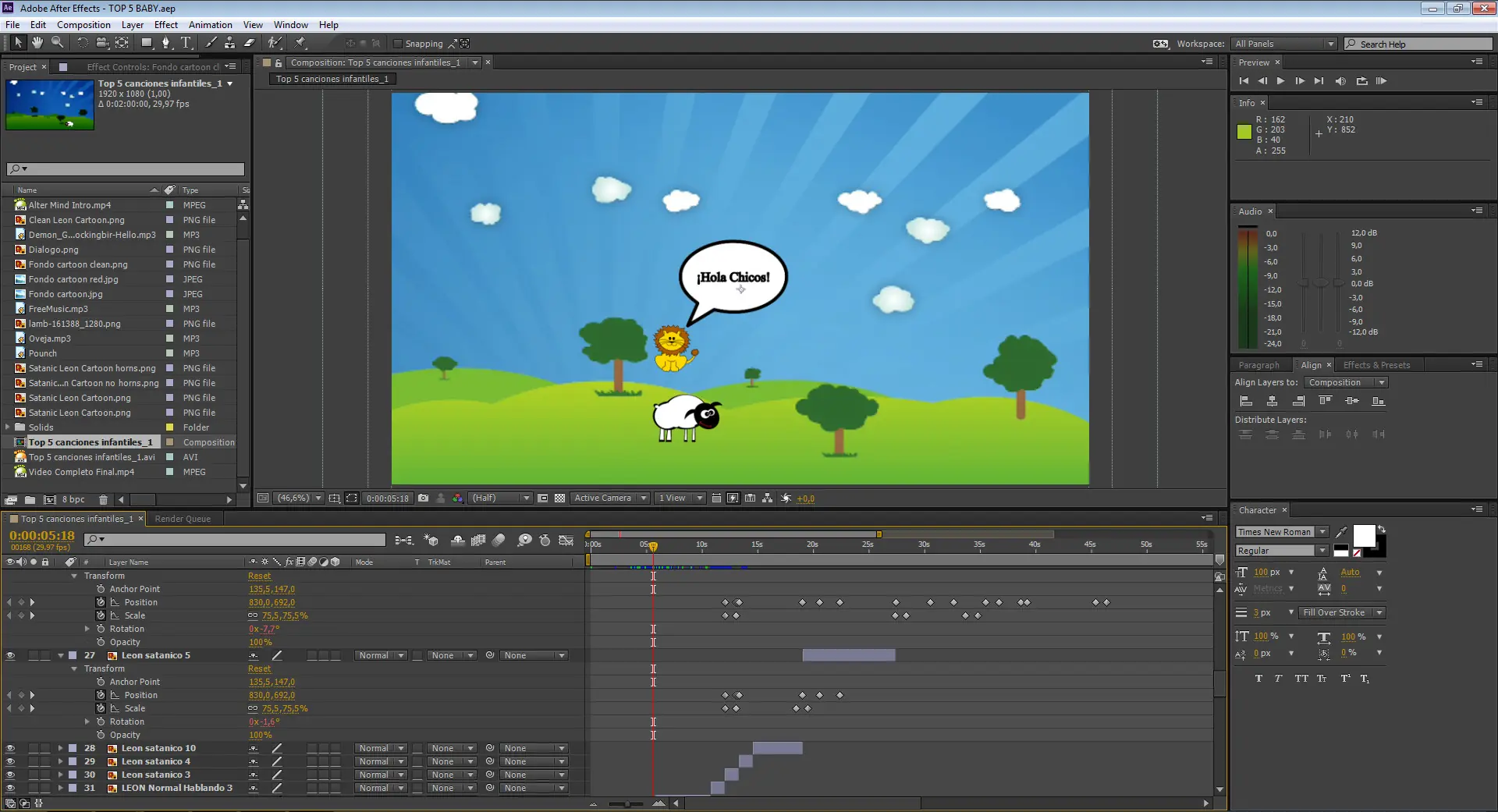
Task: Enable the Snapping checkbox
Action: point(397,44)
